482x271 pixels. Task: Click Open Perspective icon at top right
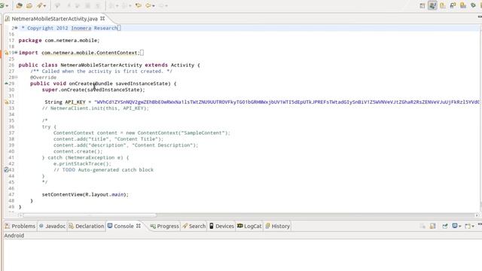click(422, 5)
